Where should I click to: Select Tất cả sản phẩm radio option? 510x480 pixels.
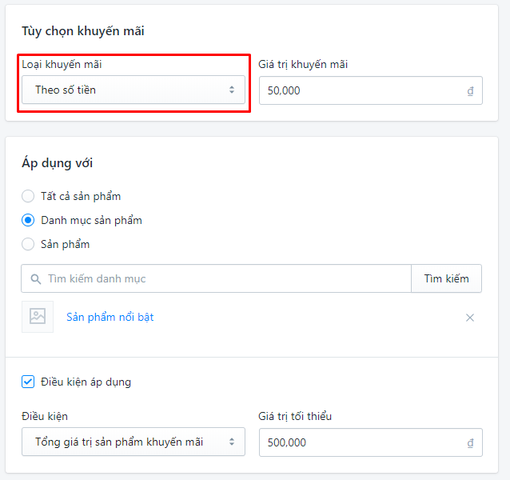pos(28,196)
